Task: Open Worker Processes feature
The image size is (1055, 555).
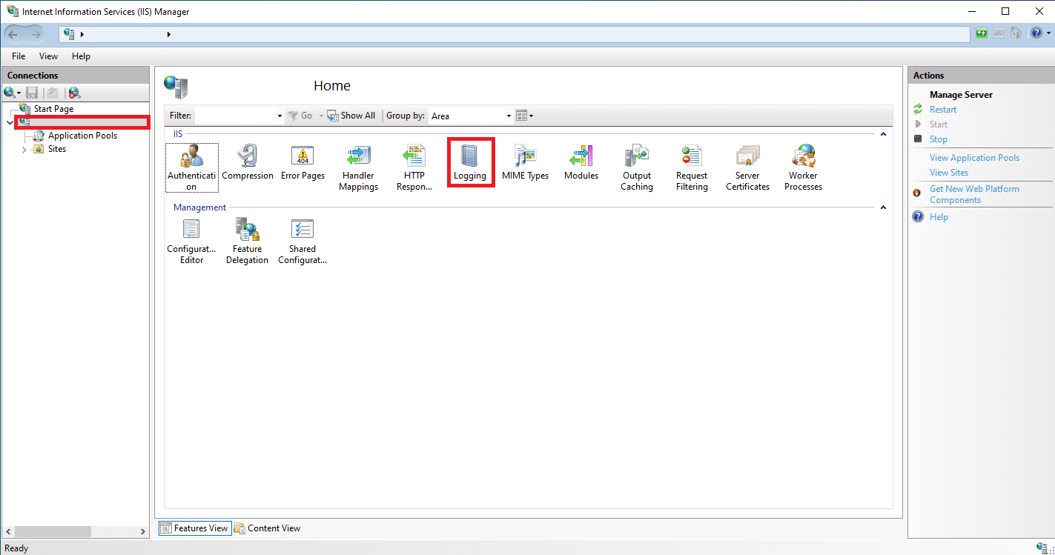Action: [803, 168]
